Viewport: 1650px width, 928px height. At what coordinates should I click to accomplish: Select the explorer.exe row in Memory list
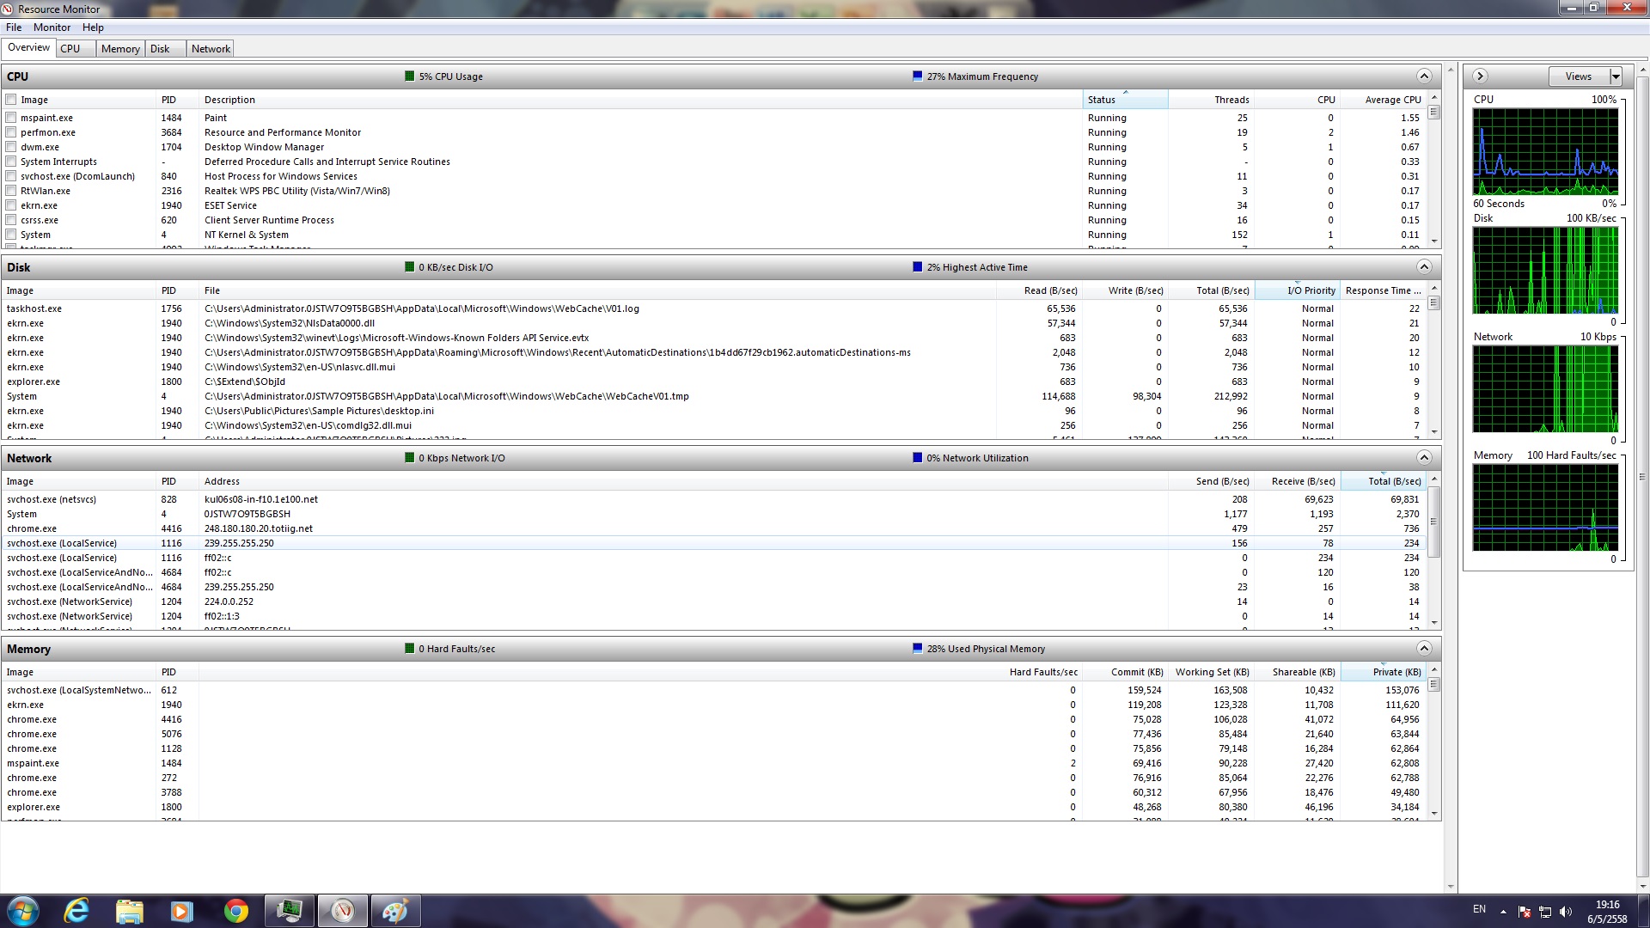pyautogui.click(x=713, y=807)
